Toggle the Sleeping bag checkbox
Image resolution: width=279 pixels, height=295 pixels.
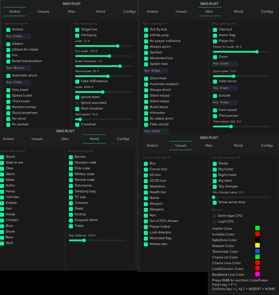[x=71, y=192]
